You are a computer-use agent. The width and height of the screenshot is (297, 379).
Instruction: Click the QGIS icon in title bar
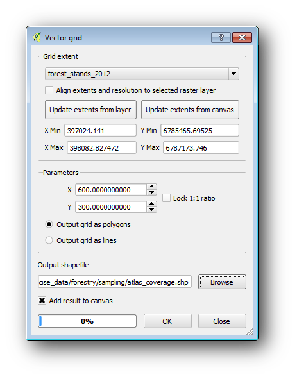[37, 37]
